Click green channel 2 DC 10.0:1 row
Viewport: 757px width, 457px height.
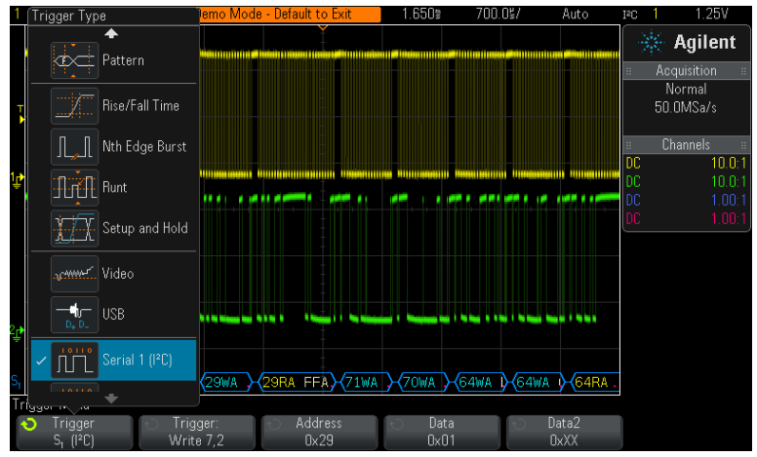pyautogui.click(x=686, y=182)
